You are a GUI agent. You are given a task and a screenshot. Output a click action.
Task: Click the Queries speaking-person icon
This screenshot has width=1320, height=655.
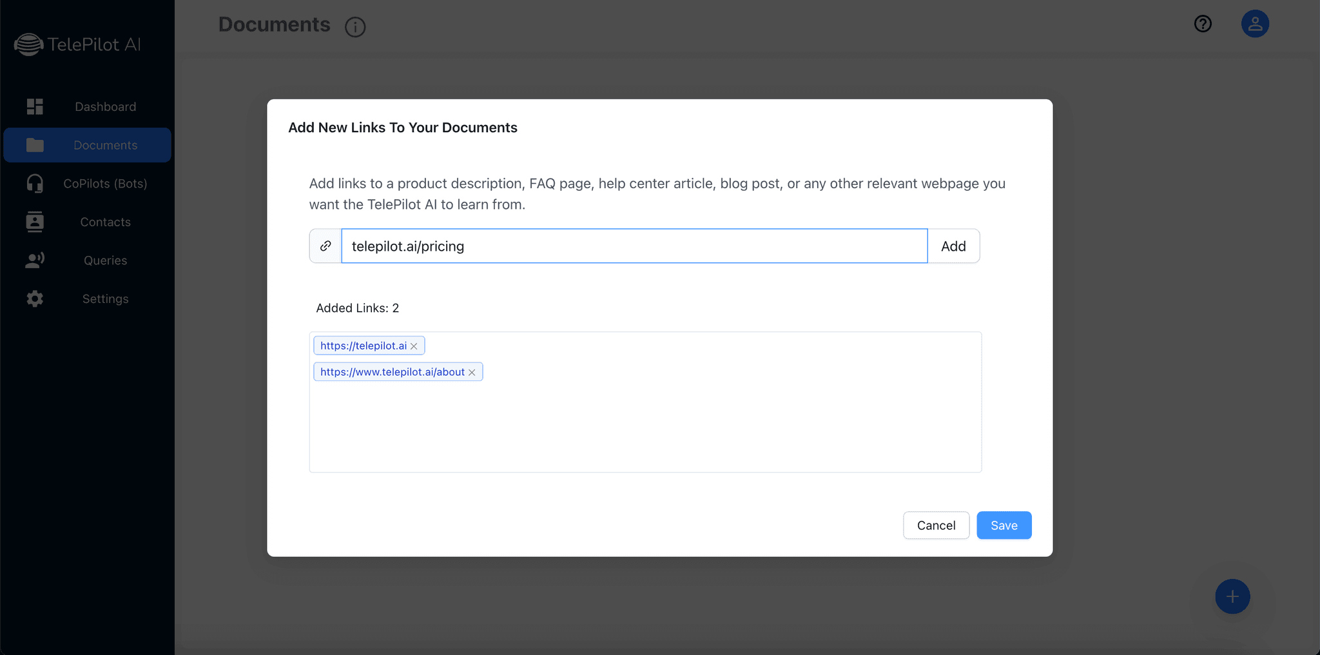point(35,260)
